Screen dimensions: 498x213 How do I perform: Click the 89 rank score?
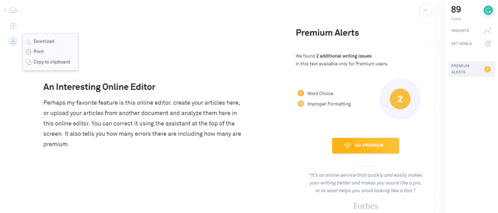pos(456,10)
